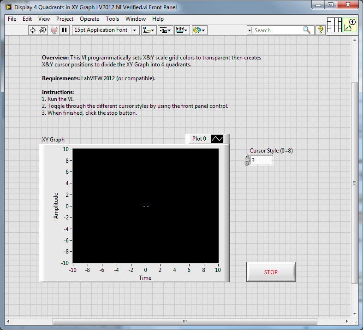This screenshot has width=363, height=330.
Task: Open the Distribute Objects menu
Action: [x=165, y=30]
